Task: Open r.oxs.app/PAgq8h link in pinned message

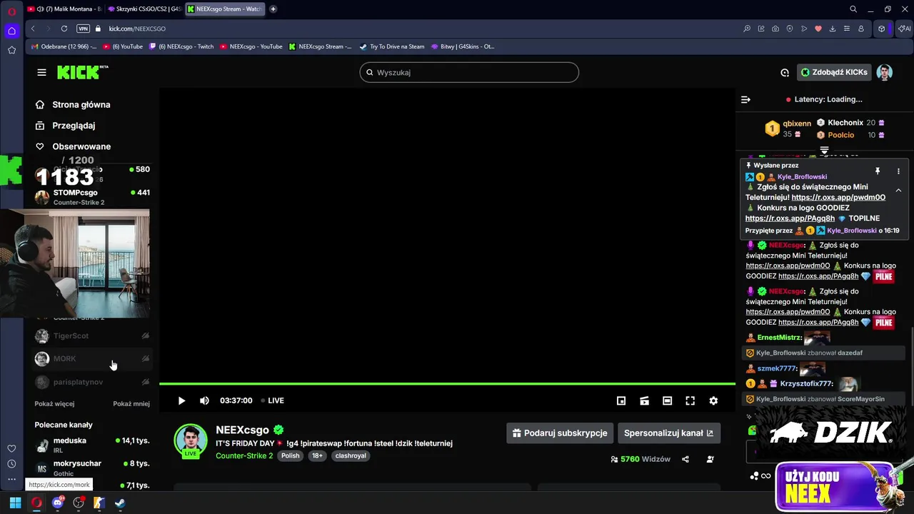Action: click(790, 218)
